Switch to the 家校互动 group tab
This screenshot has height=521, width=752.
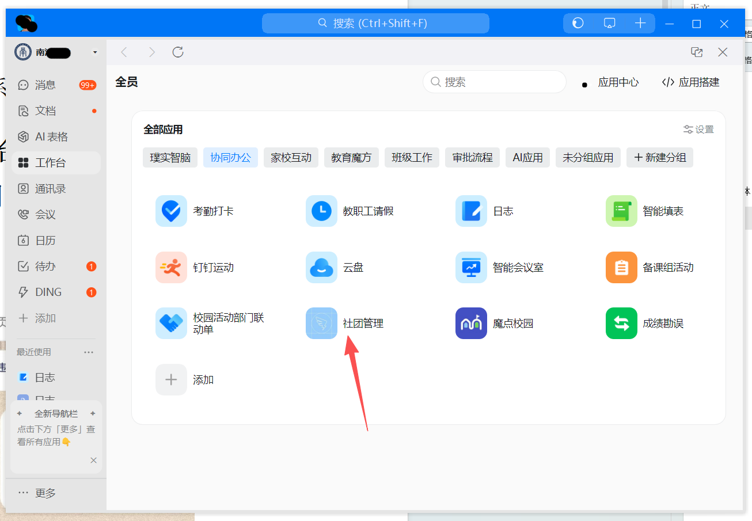291,157
